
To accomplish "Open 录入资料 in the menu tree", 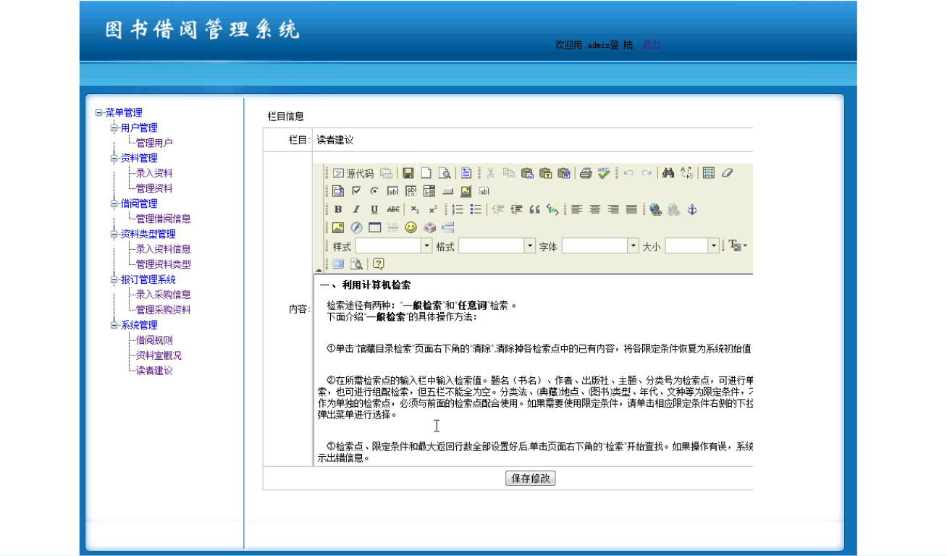I will coord(154,173).
